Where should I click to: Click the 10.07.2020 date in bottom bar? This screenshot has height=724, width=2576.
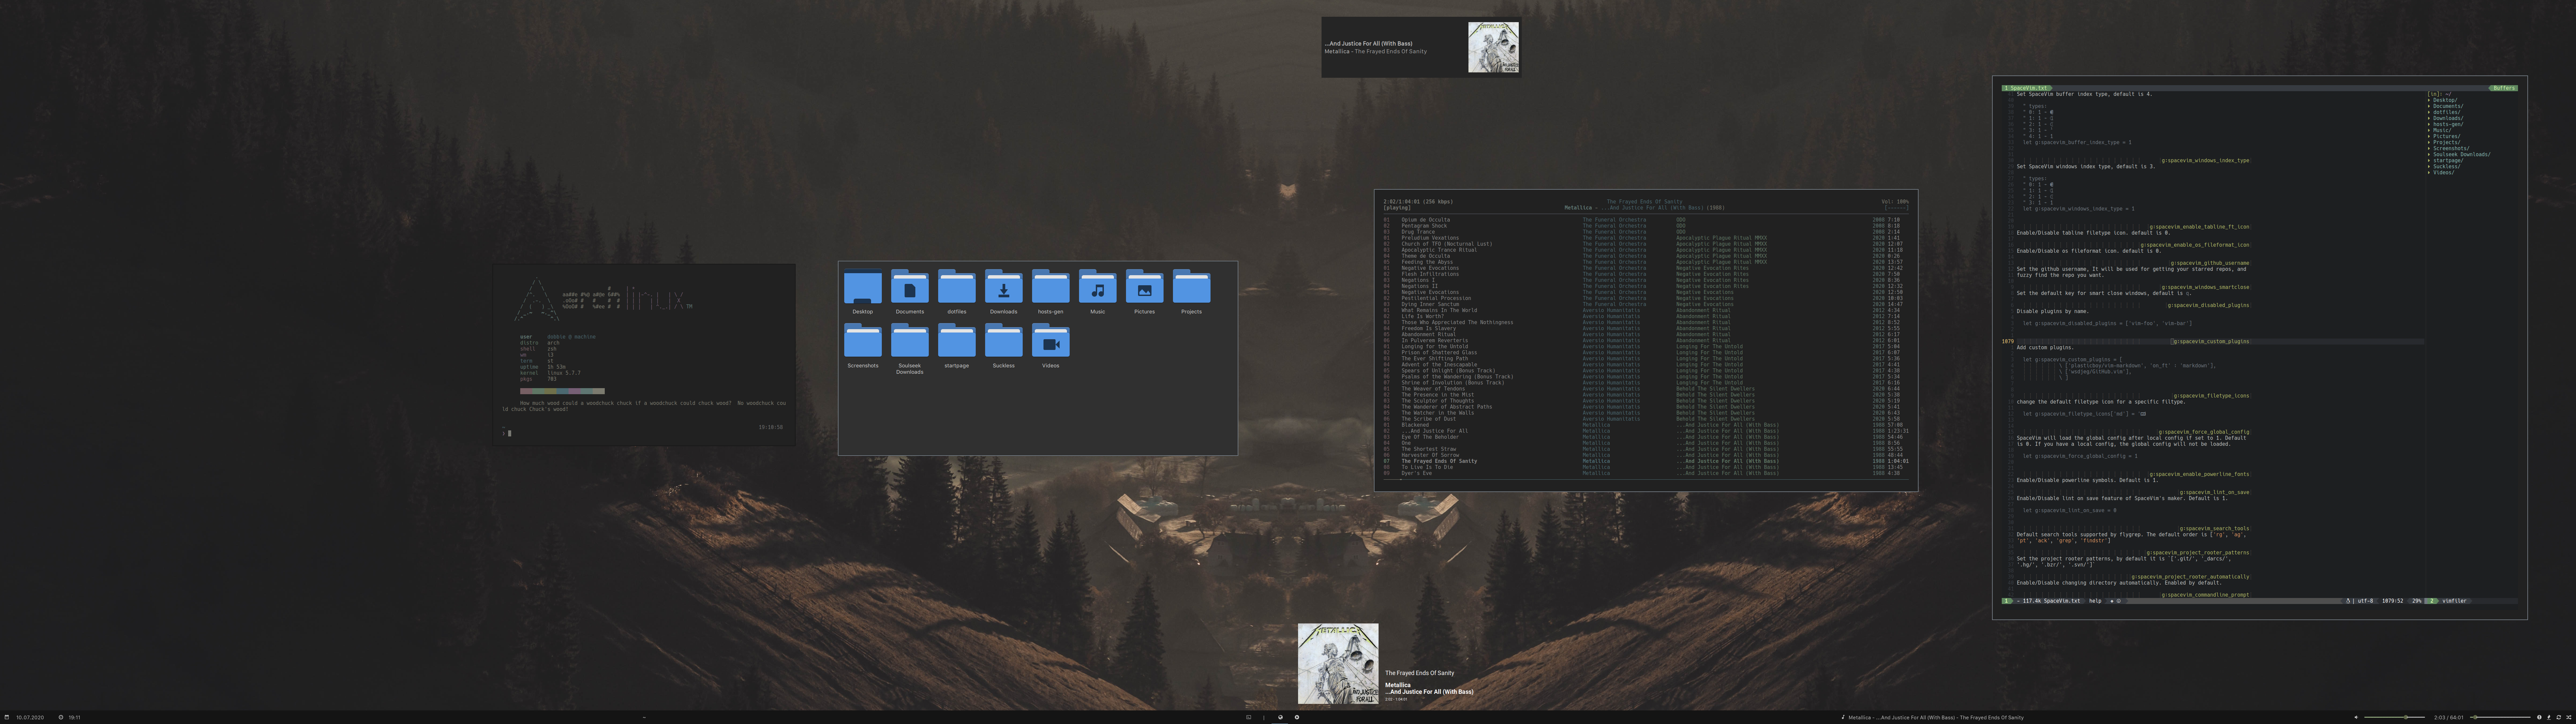click(30, 717)
